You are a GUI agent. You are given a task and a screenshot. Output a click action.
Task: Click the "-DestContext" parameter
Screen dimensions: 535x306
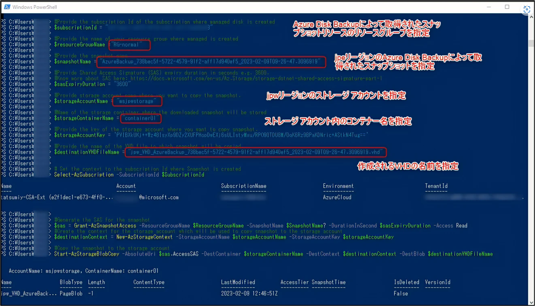[323, 254]
